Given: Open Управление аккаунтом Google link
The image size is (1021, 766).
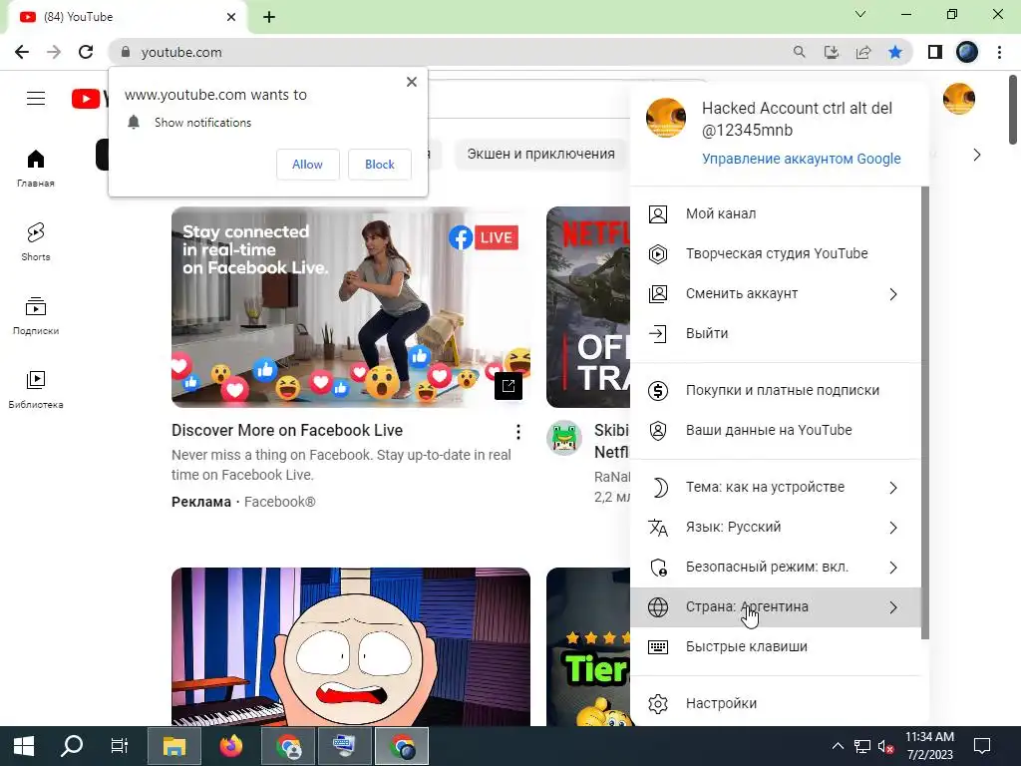Looking at the screenshot, I should 801,159.
